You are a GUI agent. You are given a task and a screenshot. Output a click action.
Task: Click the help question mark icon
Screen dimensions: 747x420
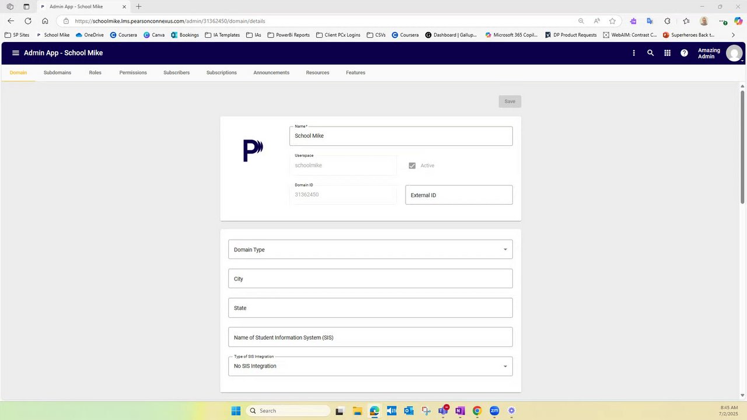tap(685, 53)
